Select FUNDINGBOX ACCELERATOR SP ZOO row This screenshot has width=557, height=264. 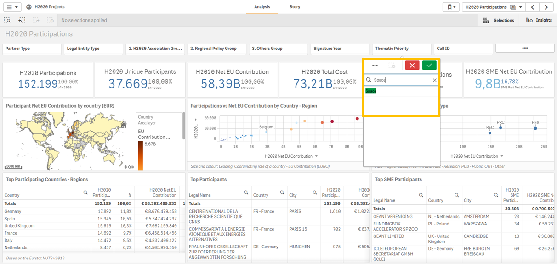(x=396, y=227)
